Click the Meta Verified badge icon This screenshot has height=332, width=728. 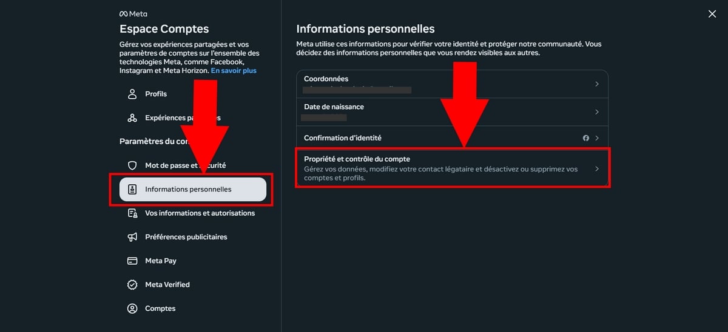coord(132,285)
